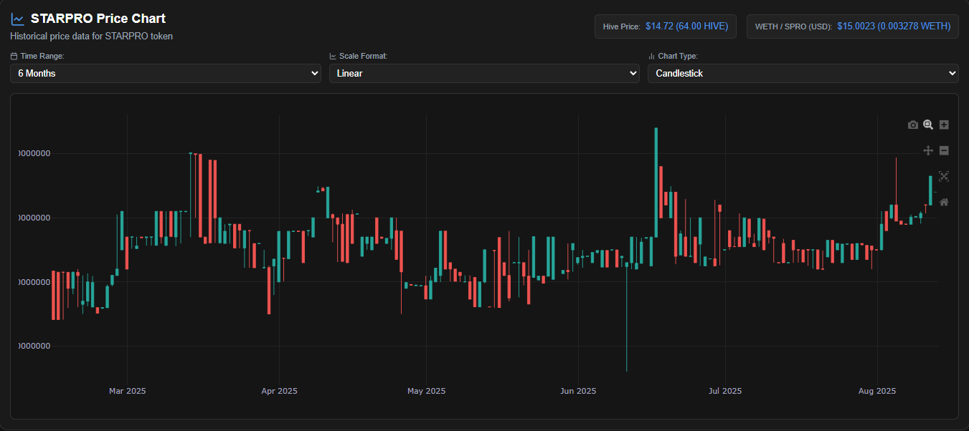Click the calendar icon next to Time Range
This screenshot has width=969, height=431.
pyautogui.click(x=14, y=56)
